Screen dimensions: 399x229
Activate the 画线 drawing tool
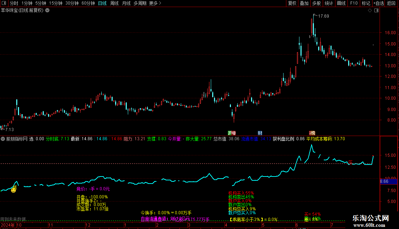[x=341, y=3]
